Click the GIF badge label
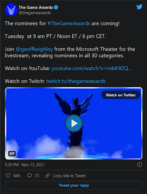 point(12,153)
